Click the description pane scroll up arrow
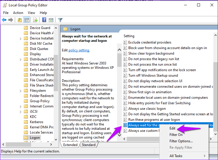Viewport: 218px width, 160px height. point(119,50)
